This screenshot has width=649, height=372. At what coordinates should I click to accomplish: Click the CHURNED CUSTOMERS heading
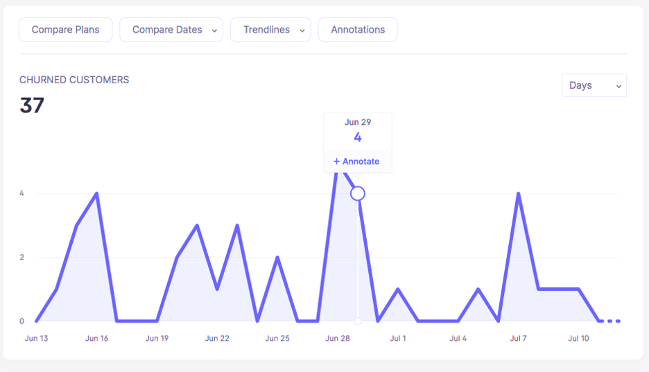[74, 80]
